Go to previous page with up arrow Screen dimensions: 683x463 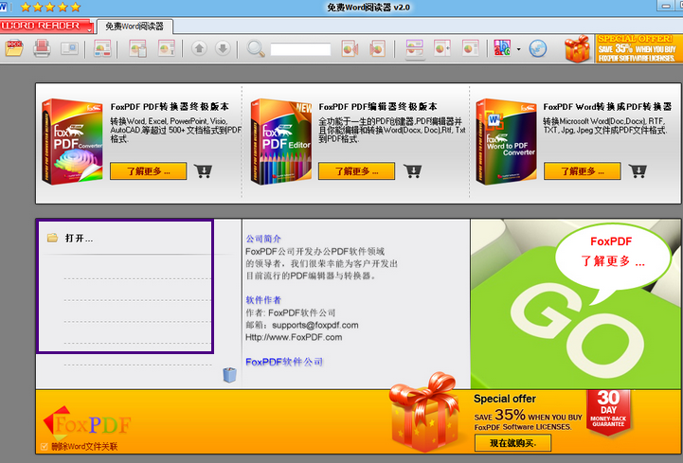[x=199, y=48]
